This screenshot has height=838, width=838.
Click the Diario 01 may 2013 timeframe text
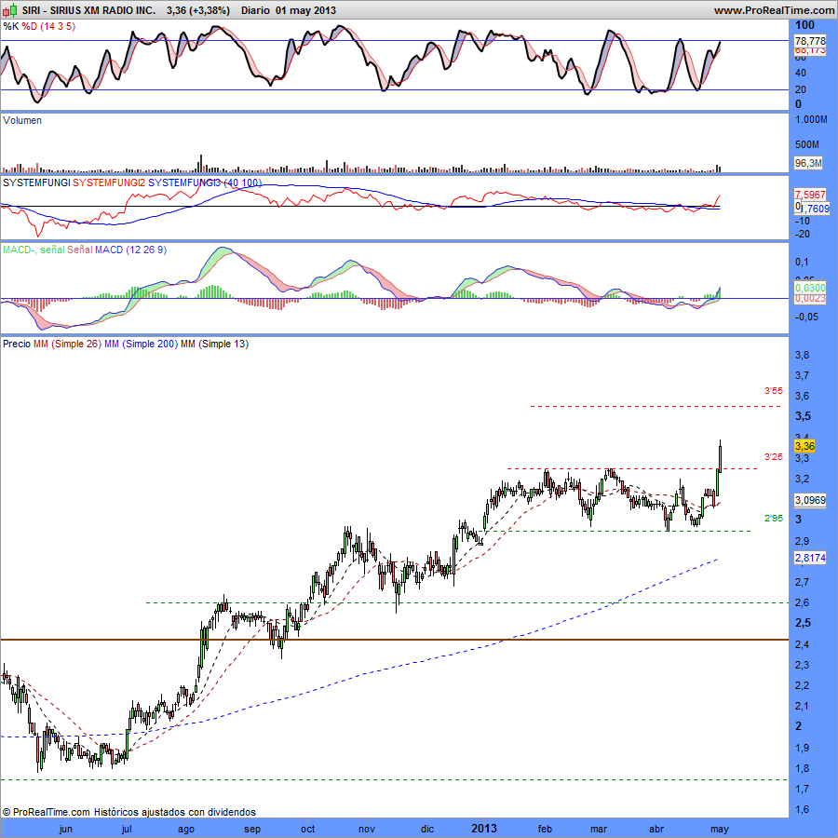pos(289,10)
